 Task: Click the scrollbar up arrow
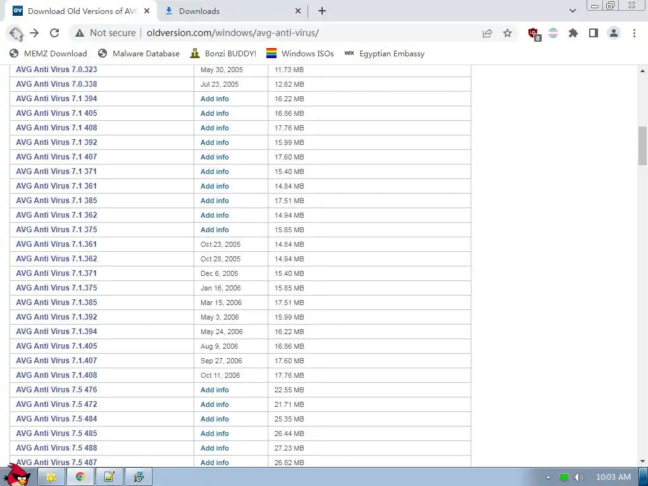tap(642, 71)
